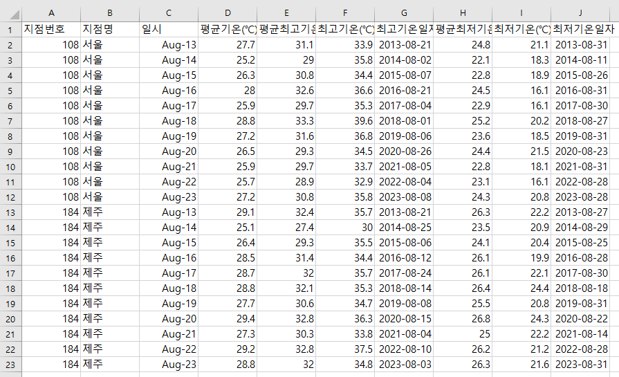Click the select-all corner triangle
The image size is (619, 377).
[15, 15]
